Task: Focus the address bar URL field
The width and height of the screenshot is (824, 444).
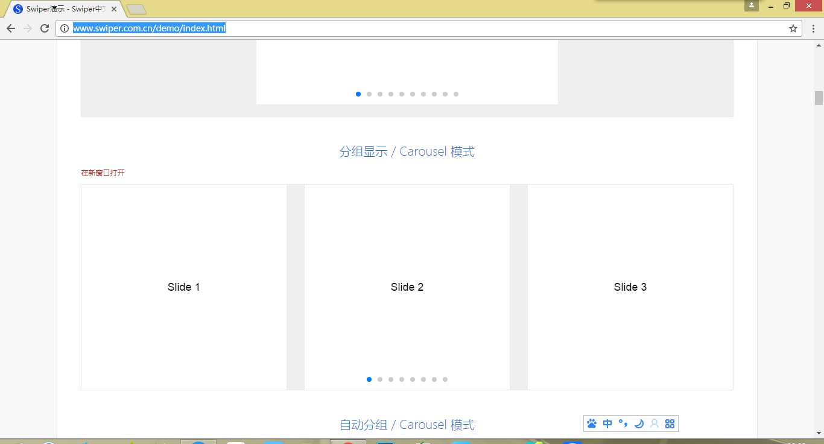Action: pos(429,28)
